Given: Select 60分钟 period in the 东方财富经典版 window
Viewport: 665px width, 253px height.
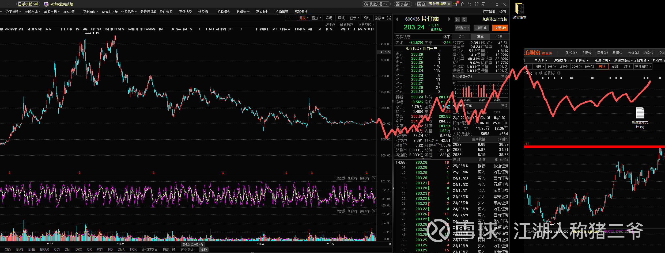Looking at the screenshot, I should [x=589, y=67].
